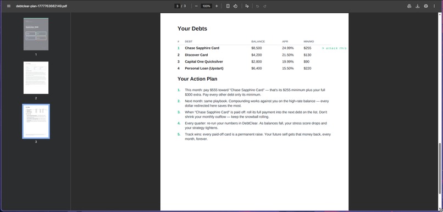Click the redo arrow icon
Viewport: 443px width, 212px height.
[x=265, y=6]
